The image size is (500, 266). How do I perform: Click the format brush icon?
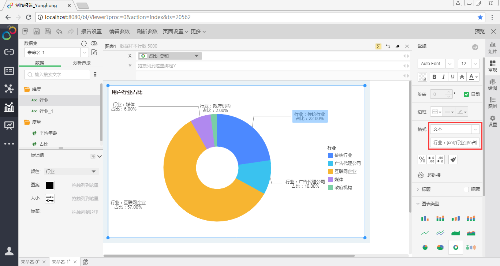[453, 160]
